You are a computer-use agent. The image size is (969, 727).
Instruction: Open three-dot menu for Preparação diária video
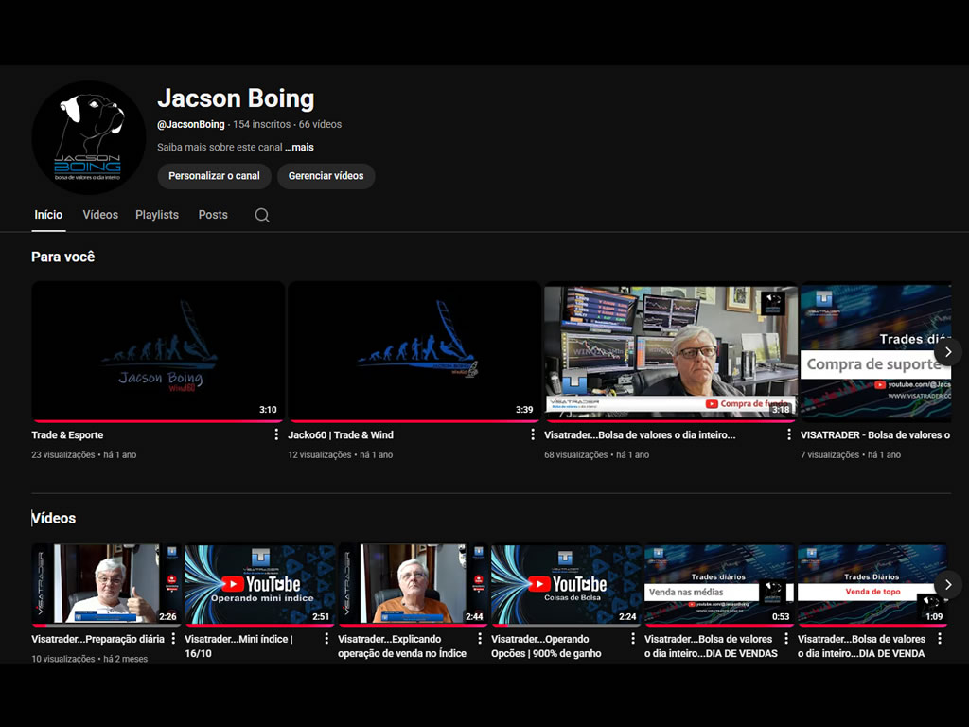click(x=173, y=639)
